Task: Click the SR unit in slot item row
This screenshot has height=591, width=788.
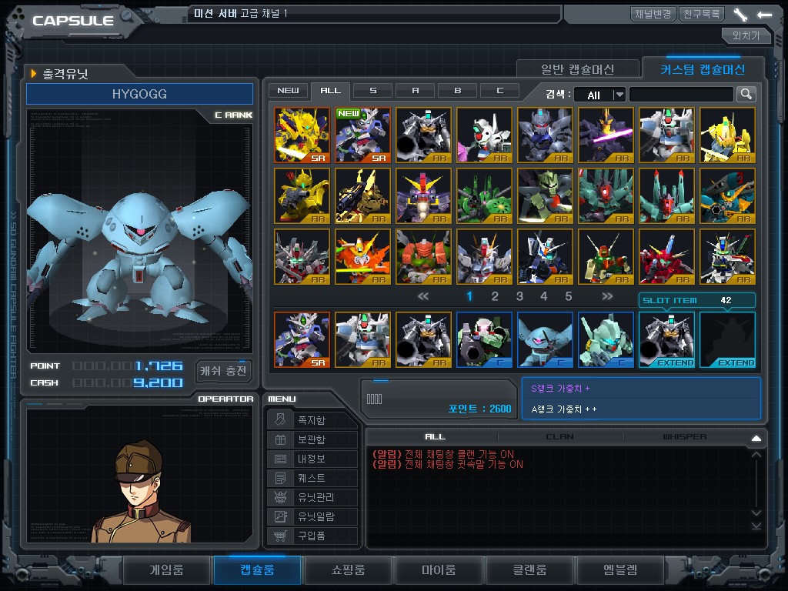Action: click(x=302, y=339)
